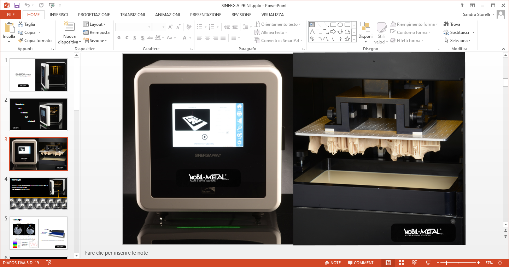The height and width of the screenshot is (267, 509).
Task: Click the 37% zoom level
Action: [489, 263]
